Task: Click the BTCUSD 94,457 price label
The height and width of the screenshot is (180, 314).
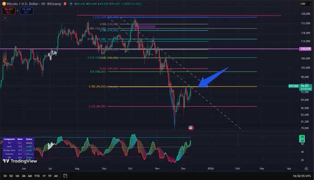Action: (300, 87)
